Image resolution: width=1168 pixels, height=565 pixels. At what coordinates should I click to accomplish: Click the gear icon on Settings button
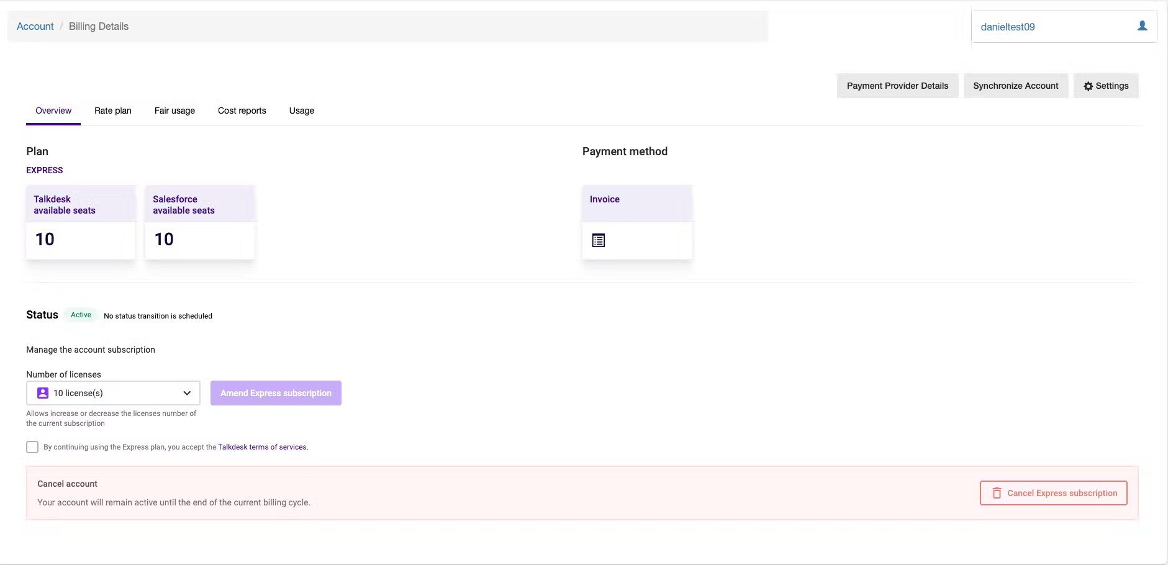1088,86
